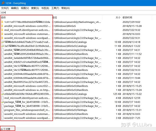Click icon of the 8 KB package_1234_for_kb4558998 file
This screenshot has height=131, width=156.
2,106
